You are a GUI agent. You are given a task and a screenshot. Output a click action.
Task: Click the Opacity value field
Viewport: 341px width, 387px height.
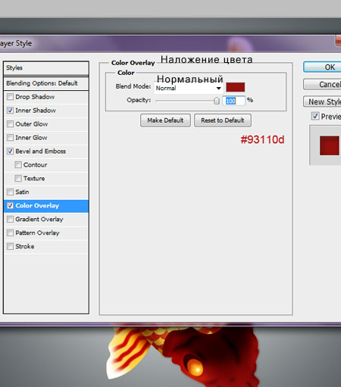pos(233,101)
